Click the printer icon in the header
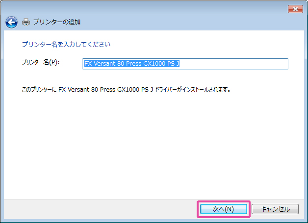The width and height of the screenshot is (308, 223). (x=26, y=22)
